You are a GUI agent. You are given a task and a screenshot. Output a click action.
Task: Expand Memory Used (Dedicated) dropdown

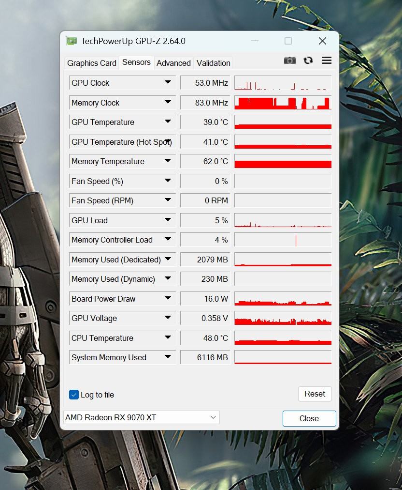(x=168, y=259)
